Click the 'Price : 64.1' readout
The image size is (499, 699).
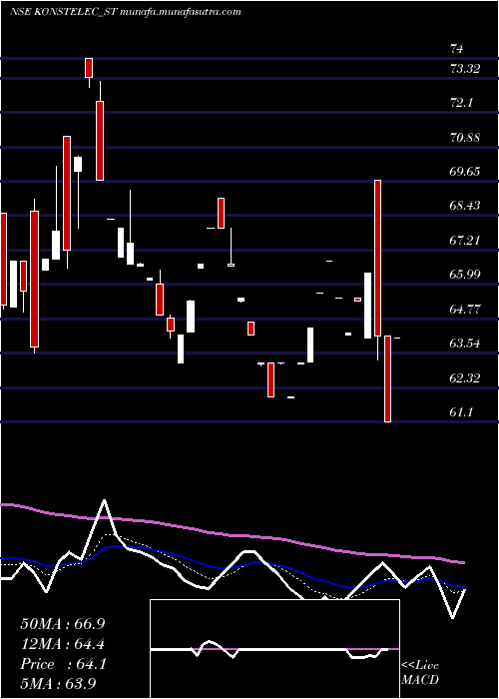point(63,664)
